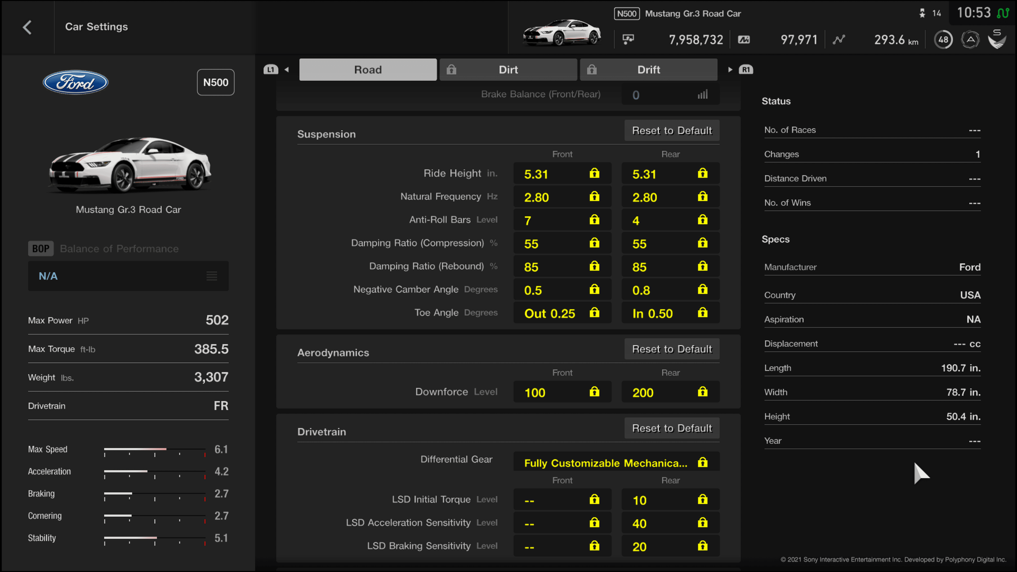
Task: Select rear LSD Braking Sensitivity value 20
Action: coord(670,546)
